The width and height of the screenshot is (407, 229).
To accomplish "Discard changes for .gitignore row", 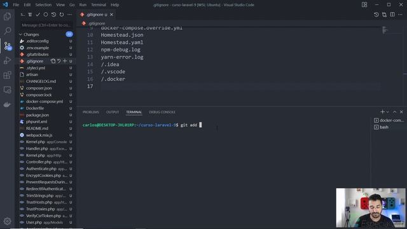I will (59, 61).
